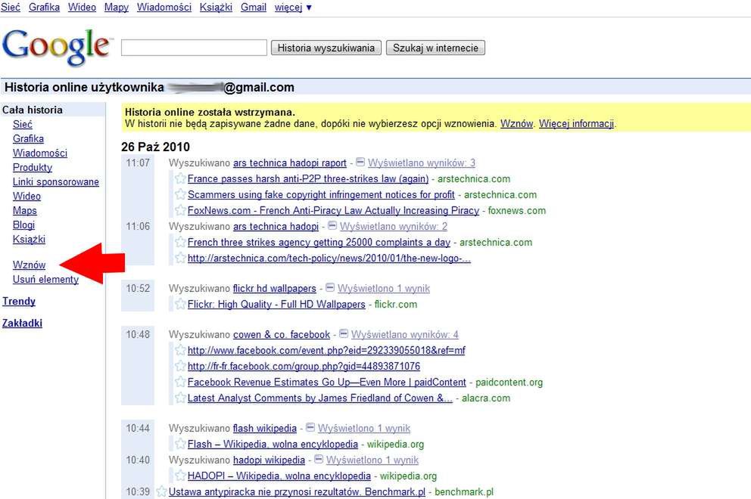Image resolution: width=751 pixels, height=499 pixels.
Task: Open the 'więcej' dropdown in top bar
Action: click(293, 7)
